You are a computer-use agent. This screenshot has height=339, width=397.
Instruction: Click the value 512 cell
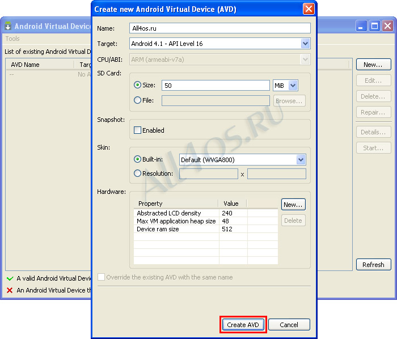tap(233, 229)
